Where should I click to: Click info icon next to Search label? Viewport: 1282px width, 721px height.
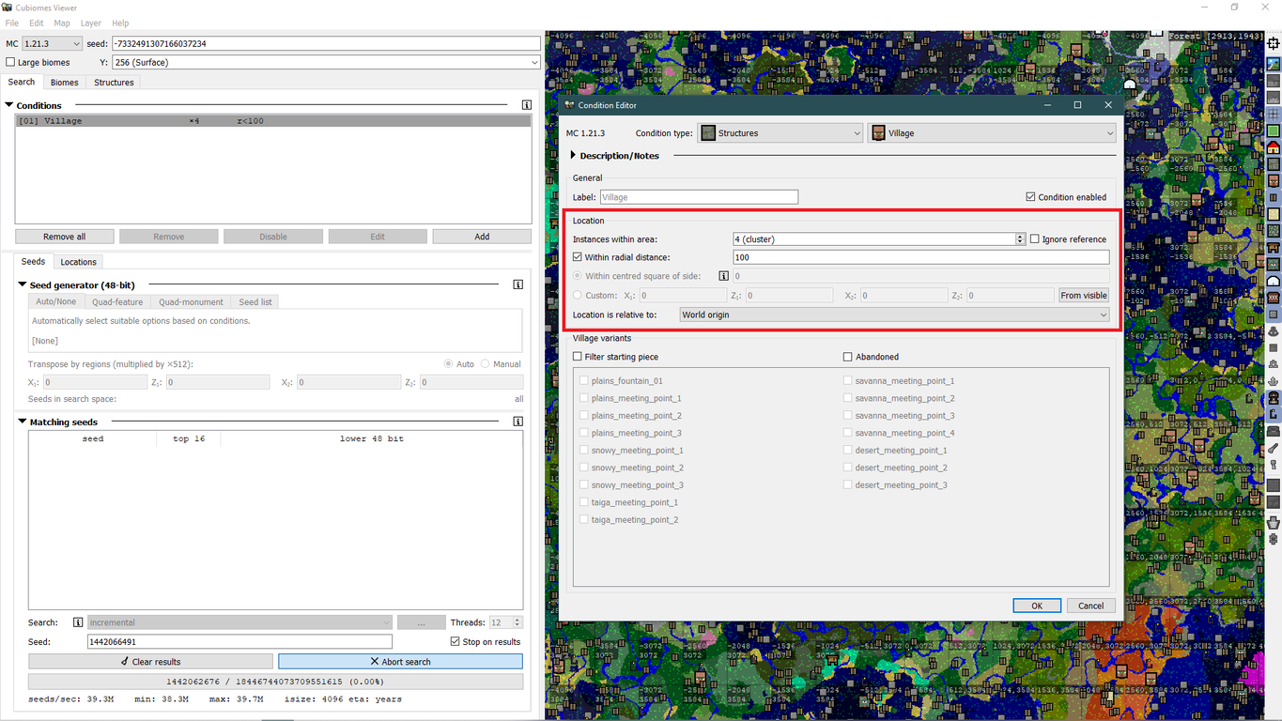click(x=78, y=622)
